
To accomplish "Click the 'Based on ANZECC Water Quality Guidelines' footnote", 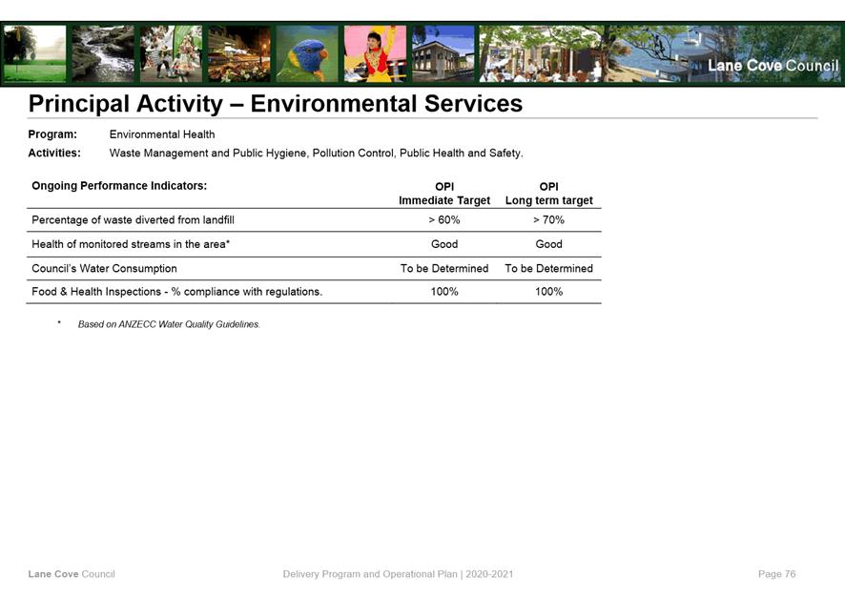I will (169, 324).
